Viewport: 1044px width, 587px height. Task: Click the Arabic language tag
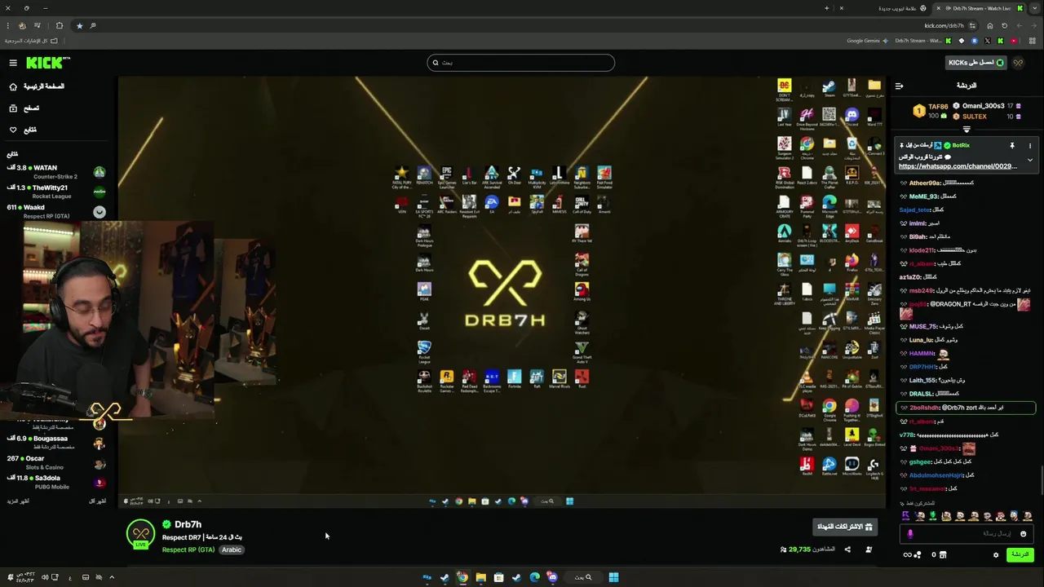(x=232, y=549)
